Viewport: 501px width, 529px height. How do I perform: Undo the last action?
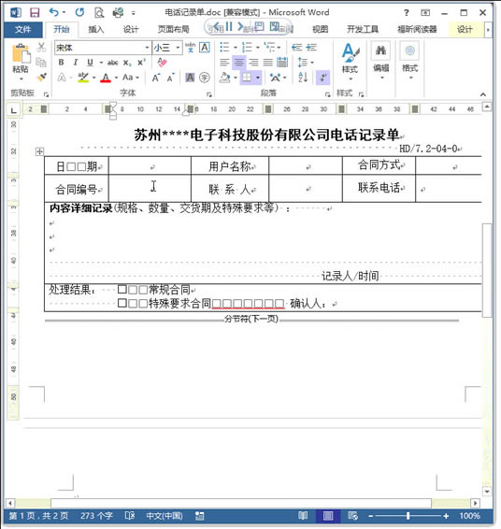coord(54,12)
